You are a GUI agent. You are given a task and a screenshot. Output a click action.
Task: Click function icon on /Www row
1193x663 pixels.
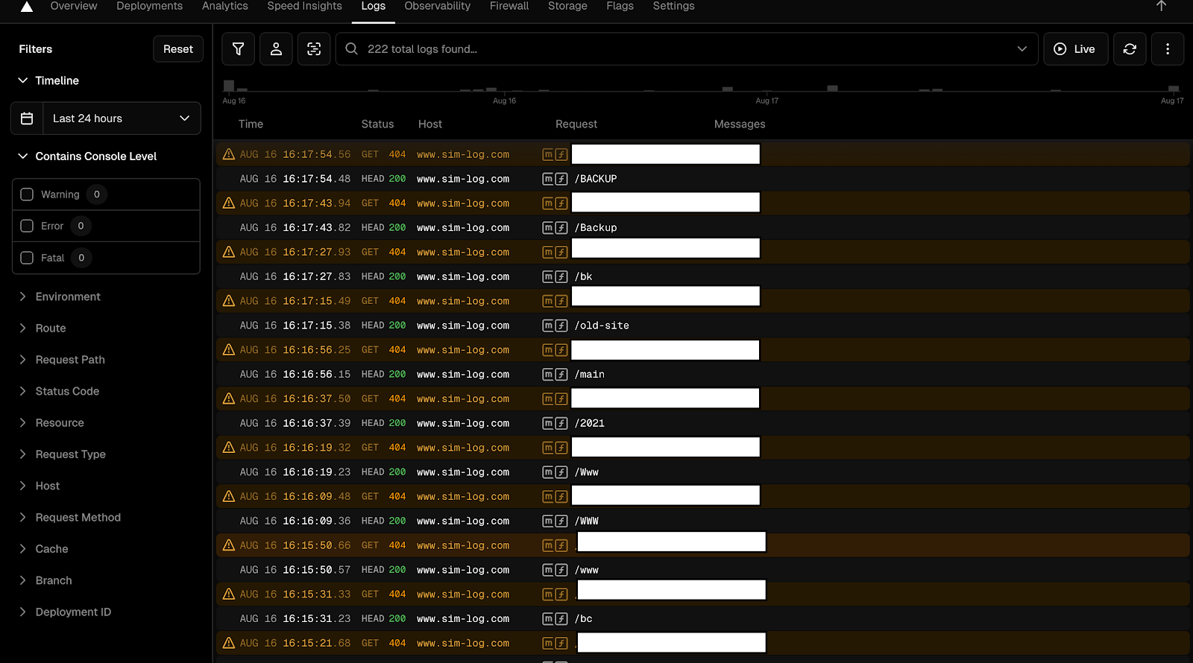pos(561,472)
